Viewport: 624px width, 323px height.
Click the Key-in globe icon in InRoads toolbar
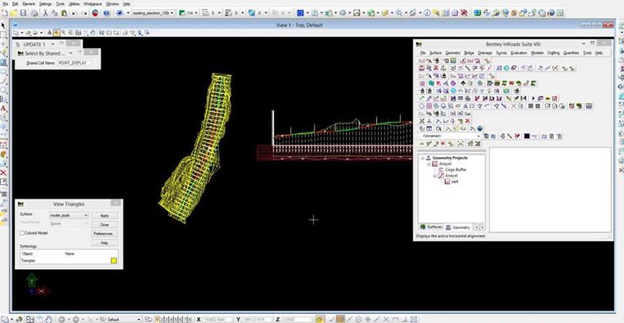(x=480, y=128)
